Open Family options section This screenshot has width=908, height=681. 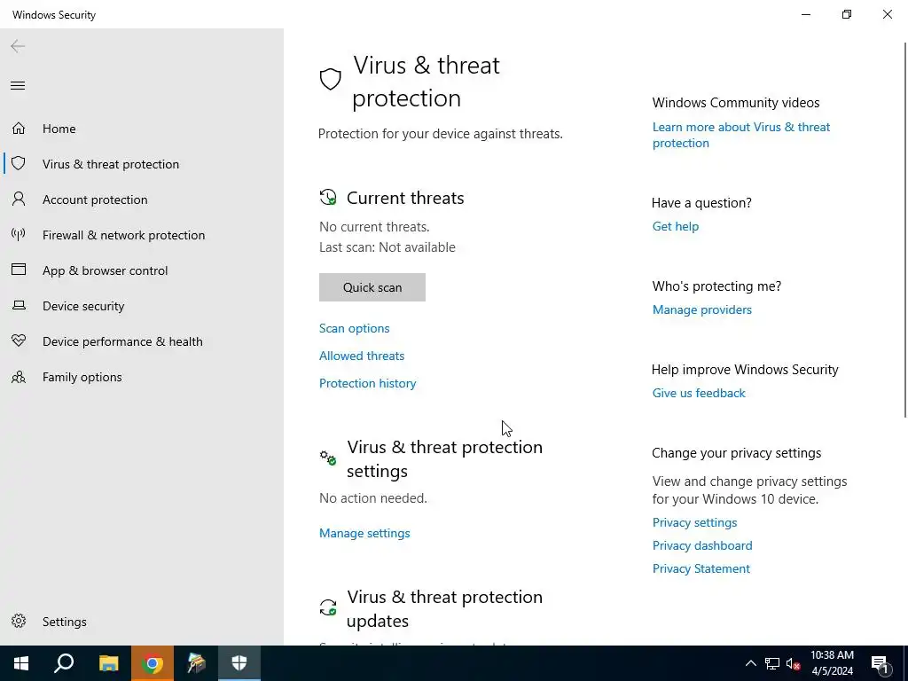coord(82,377)
